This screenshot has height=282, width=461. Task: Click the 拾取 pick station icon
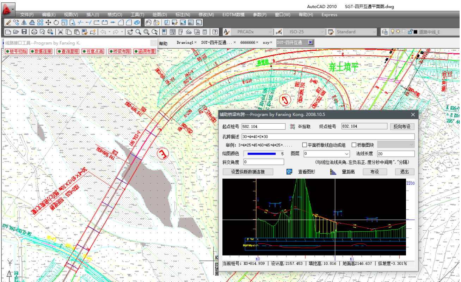[x=292, y=127]
